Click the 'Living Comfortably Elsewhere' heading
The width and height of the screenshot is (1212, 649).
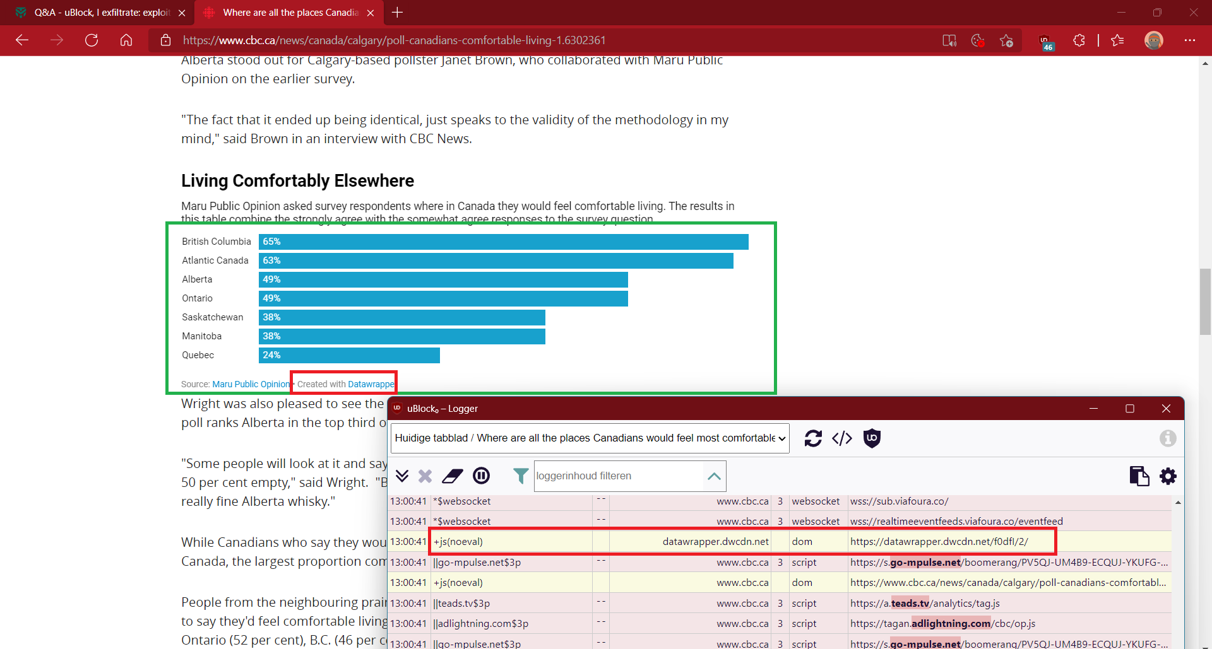297,181
